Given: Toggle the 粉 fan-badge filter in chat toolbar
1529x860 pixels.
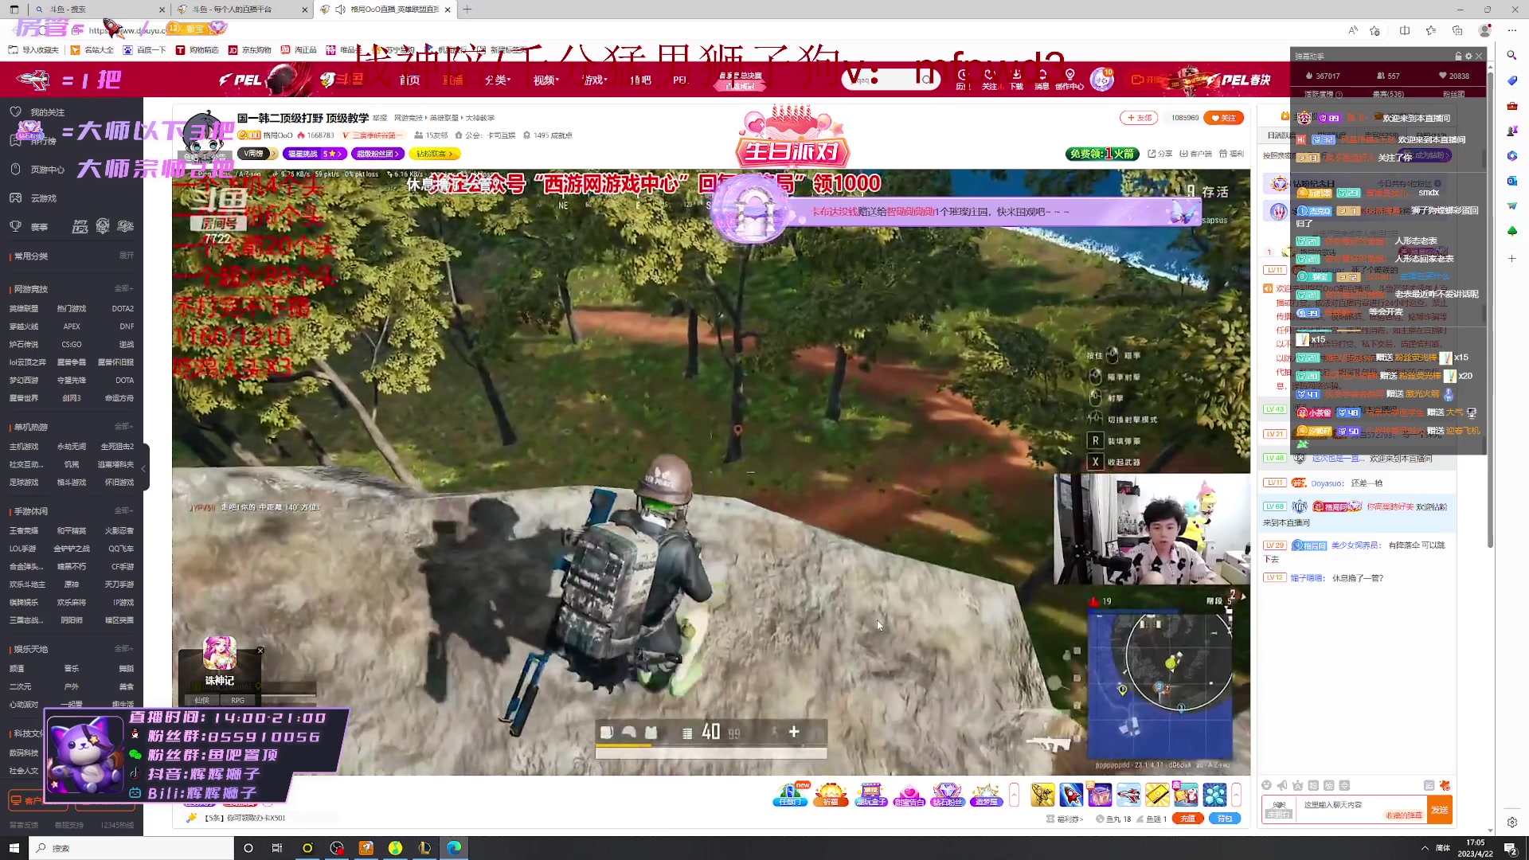Looking at the screenshot, I should coord(1313,785).
